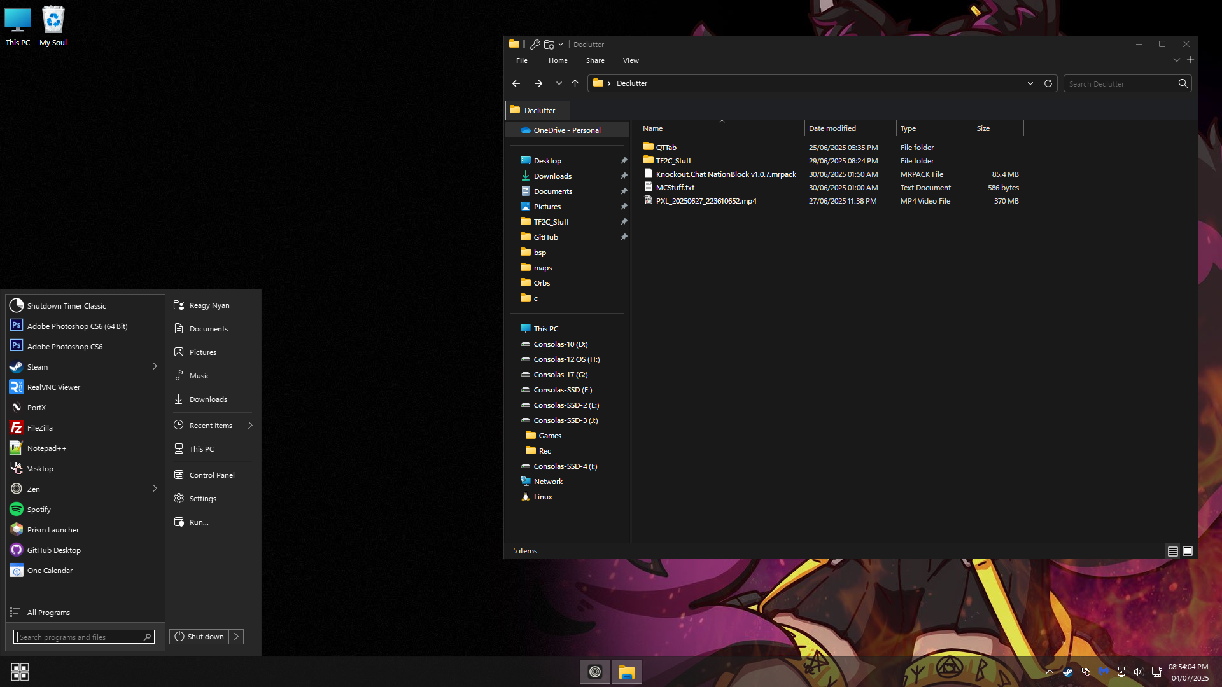Click Reagy Nyan user folder link
The height and width of the screenshot is (687, 1222).
click(x=212, y=305)
